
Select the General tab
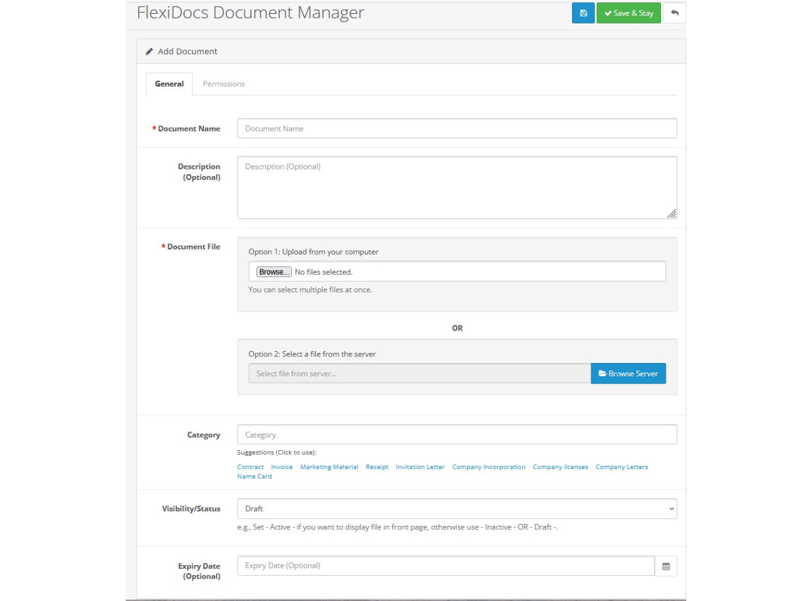pyautogui.click(x=169, y=84)
